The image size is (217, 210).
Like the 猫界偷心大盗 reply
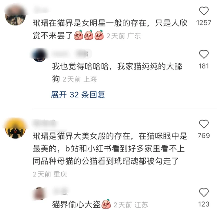tap(204, 192)
